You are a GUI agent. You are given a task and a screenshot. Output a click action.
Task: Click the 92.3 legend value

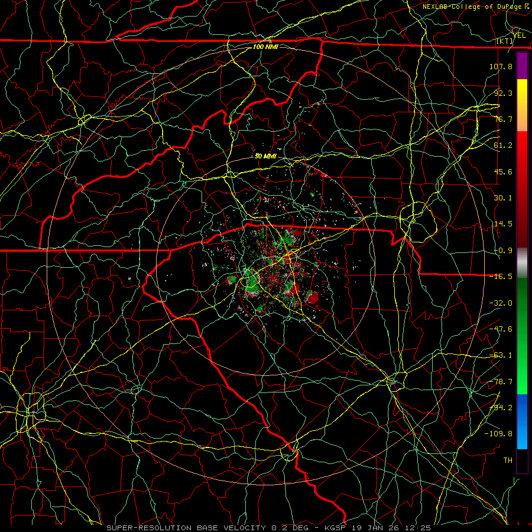(x=503, y=93)
